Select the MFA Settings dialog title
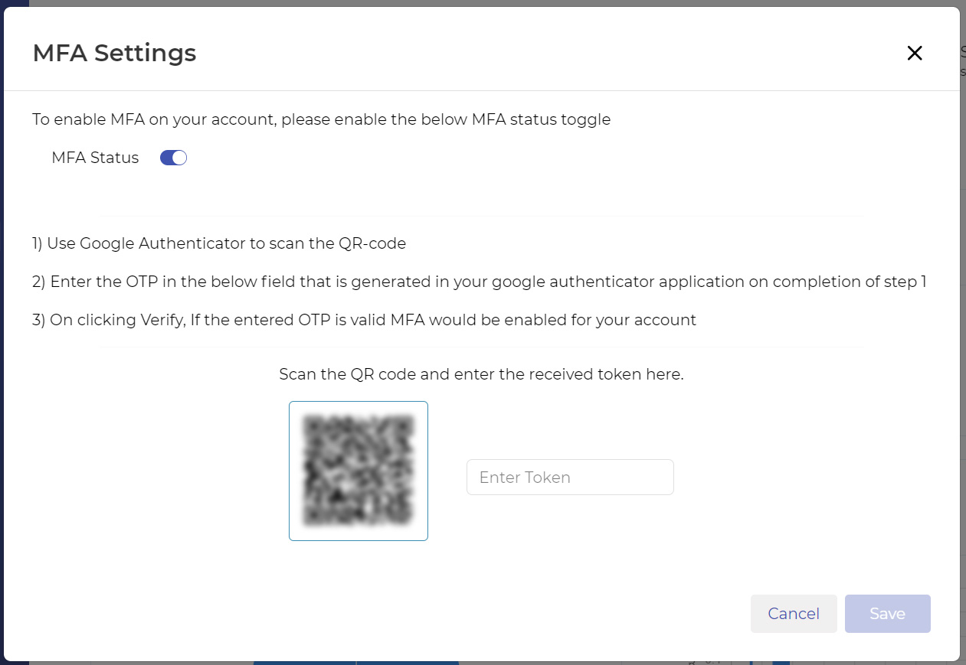The image size is (966, 665). [x=114, y=53]
